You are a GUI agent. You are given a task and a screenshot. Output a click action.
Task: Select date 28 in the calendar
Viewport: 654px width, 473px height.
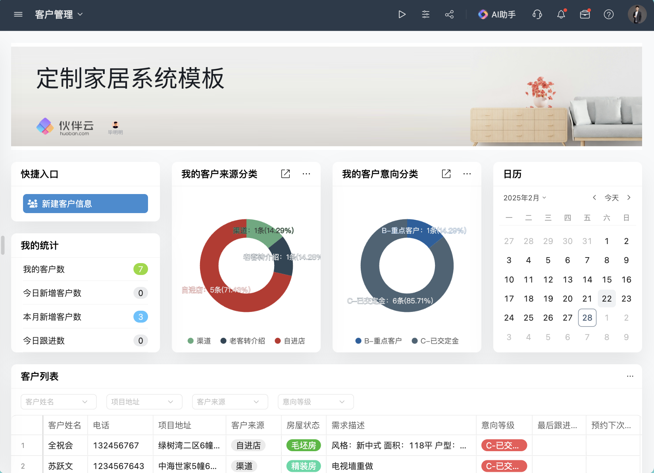click(x=587, y=317)
